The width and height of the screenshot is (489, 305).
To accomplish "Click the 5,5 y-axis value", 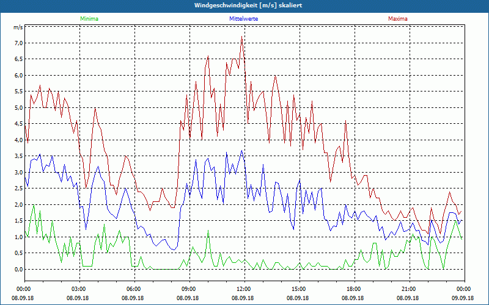I will tap(19, 91).
